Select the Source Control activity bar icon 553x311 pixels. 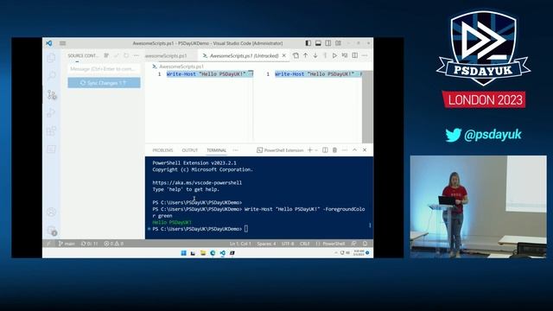(x=52, y=94)
